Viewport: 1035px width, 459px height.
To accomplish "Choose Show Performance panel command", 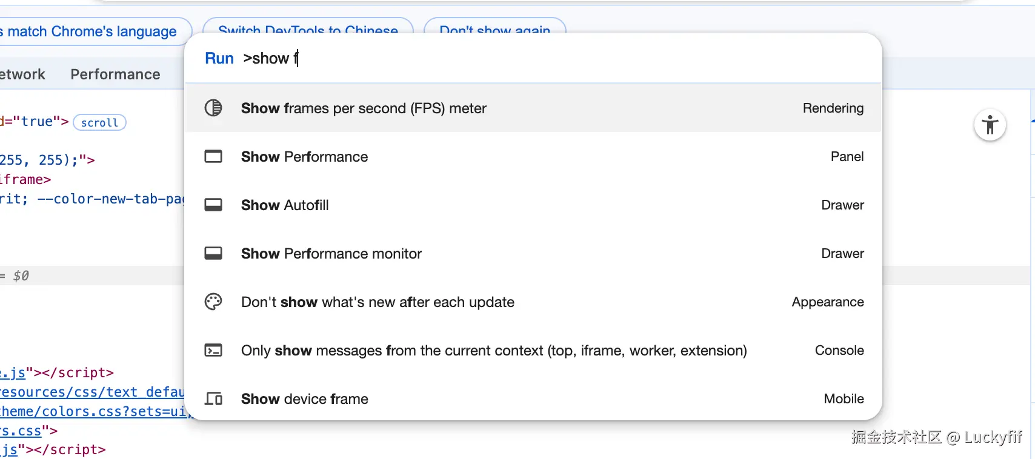I will 304,157.
